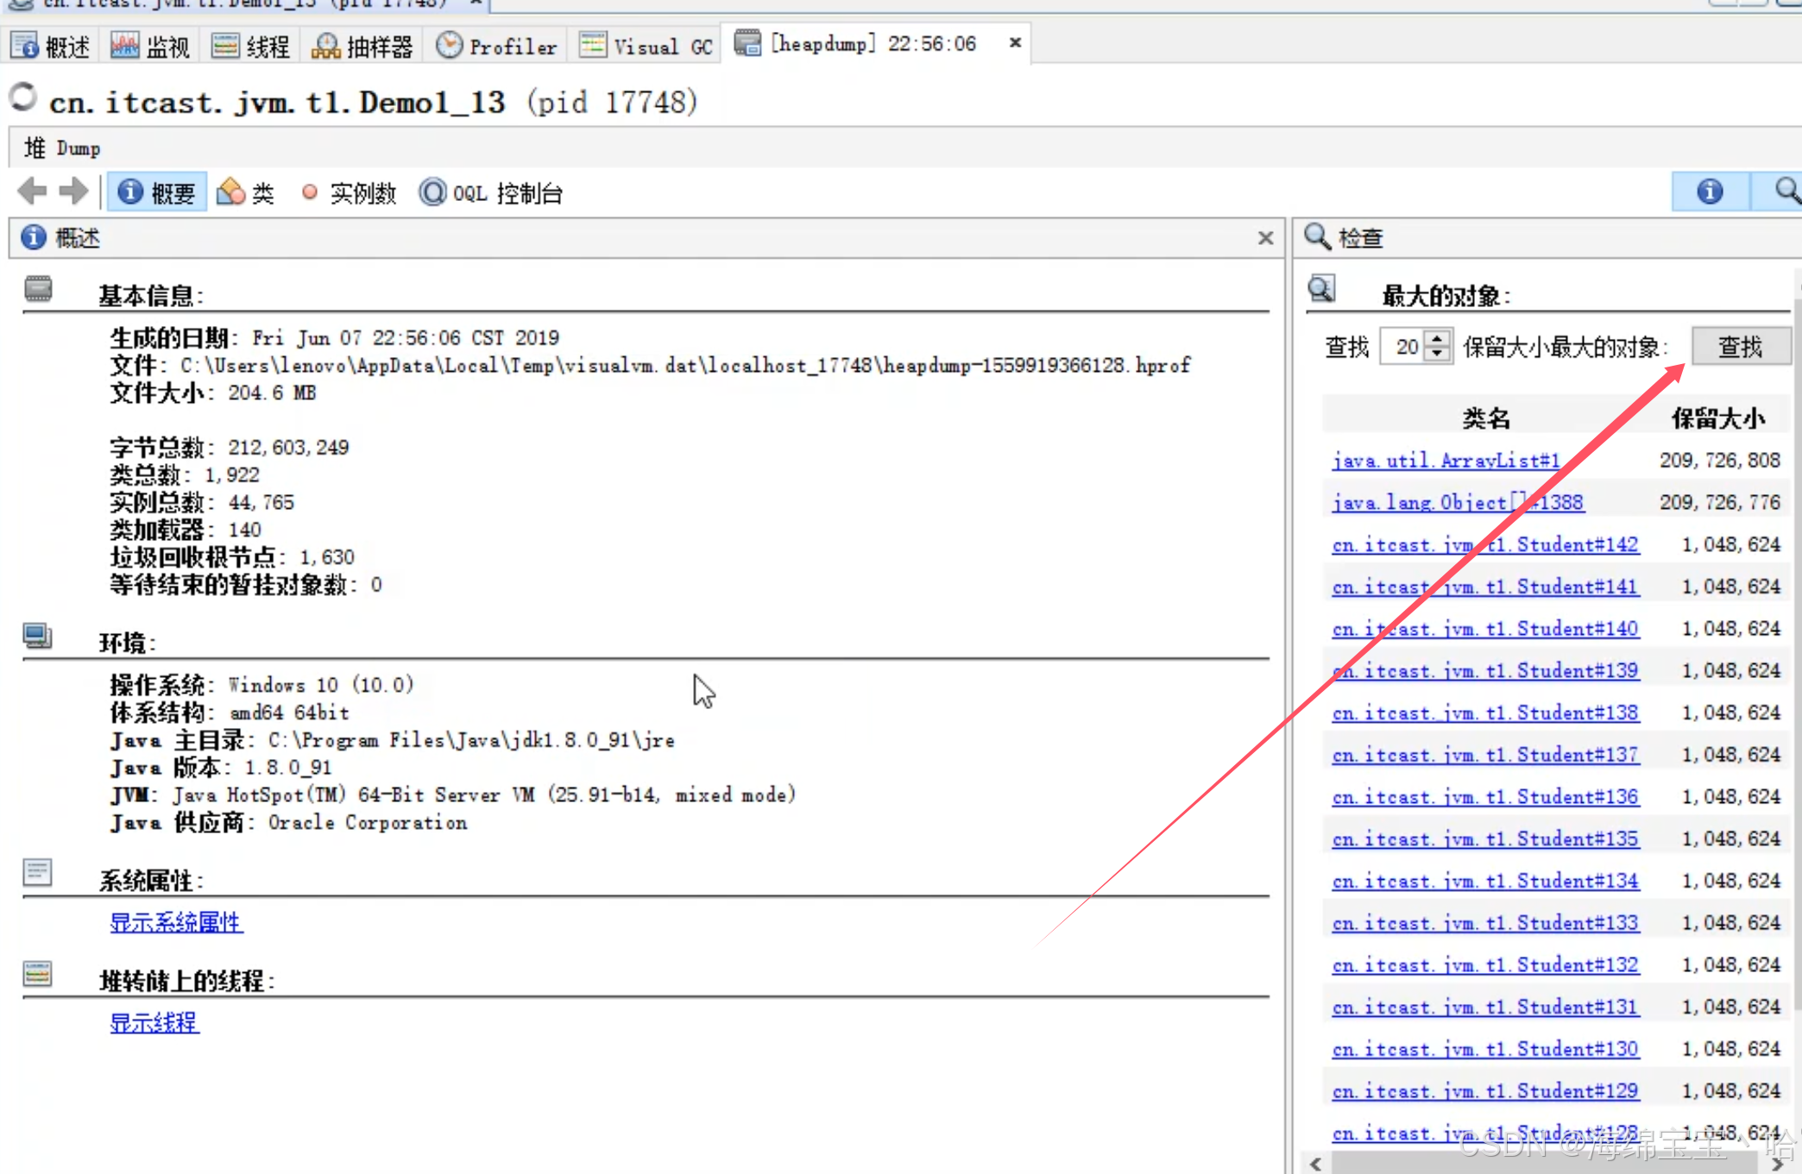The image size is (1802, 1174).
Task: Open the 抽样器 (Sampler) tab
Action: pyautogui.click(x=363, y=46)
